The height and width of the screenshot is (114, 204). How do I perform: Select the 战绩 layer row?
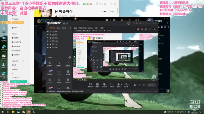[59, 31]
